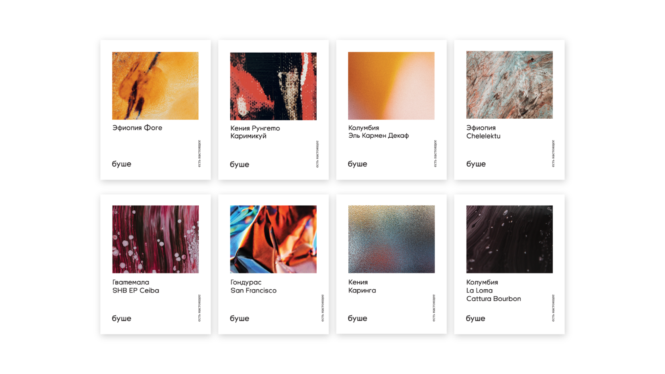
Task: Click vertical есть настоящее text on Chelelektu card
Action: [553, 154]
